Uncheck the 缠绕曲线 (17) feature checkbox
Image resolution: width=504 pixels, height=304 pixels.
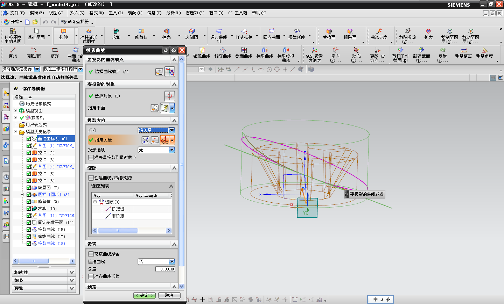coord(29,237)
